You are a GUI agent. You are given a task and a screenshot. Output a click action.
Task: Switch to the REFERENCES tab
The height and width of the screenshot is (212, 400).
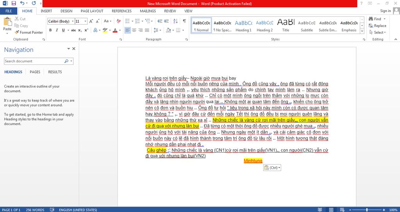tap(122, 11)
